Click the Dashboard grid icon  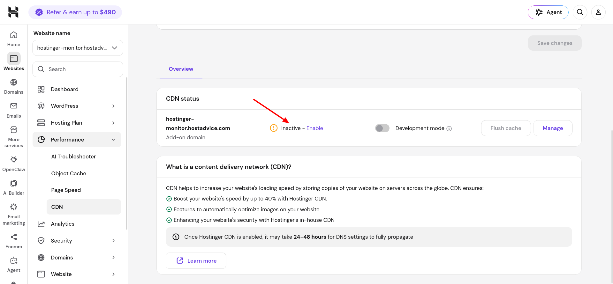[41, 89]
